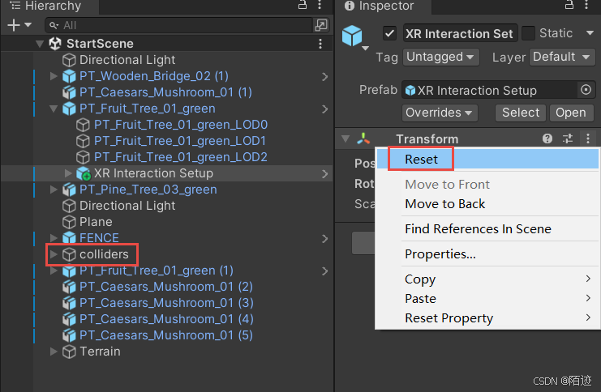Click the Hierarchy panel lock icon
The image size is (601, 392).
click(303, 5)
